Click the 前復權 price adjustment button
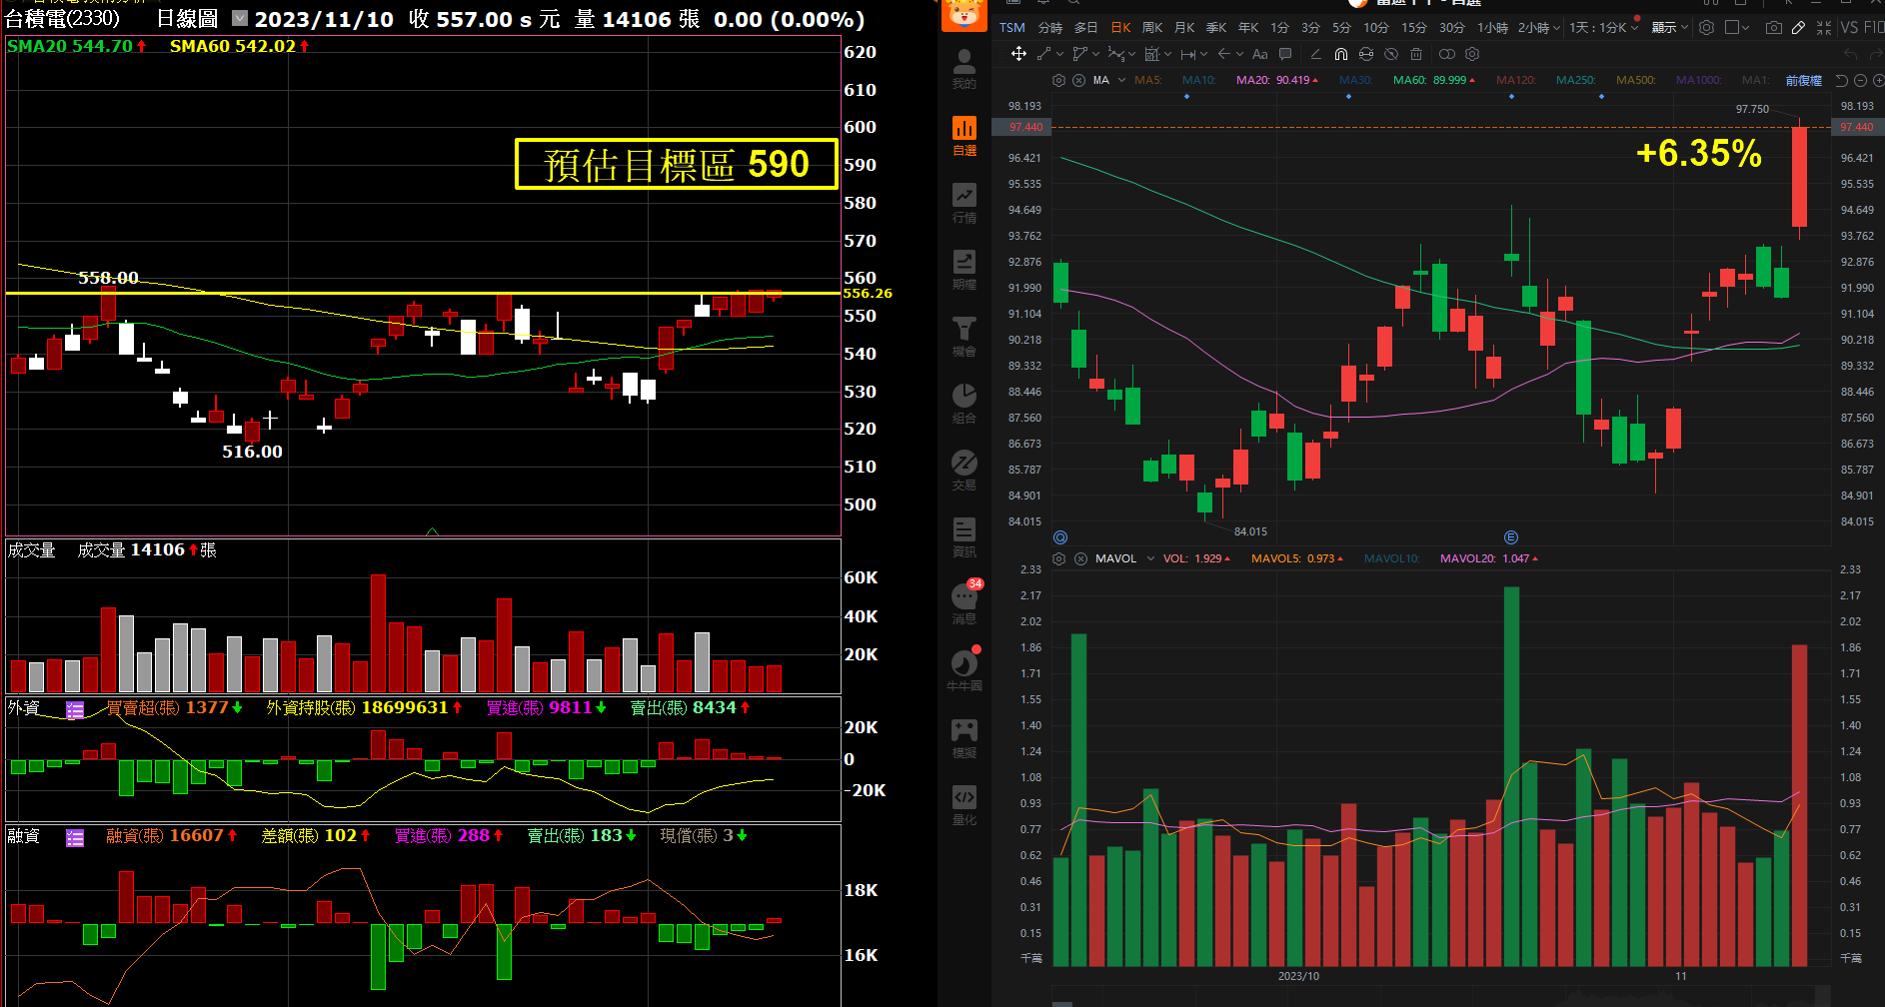 click(1803, 80)
